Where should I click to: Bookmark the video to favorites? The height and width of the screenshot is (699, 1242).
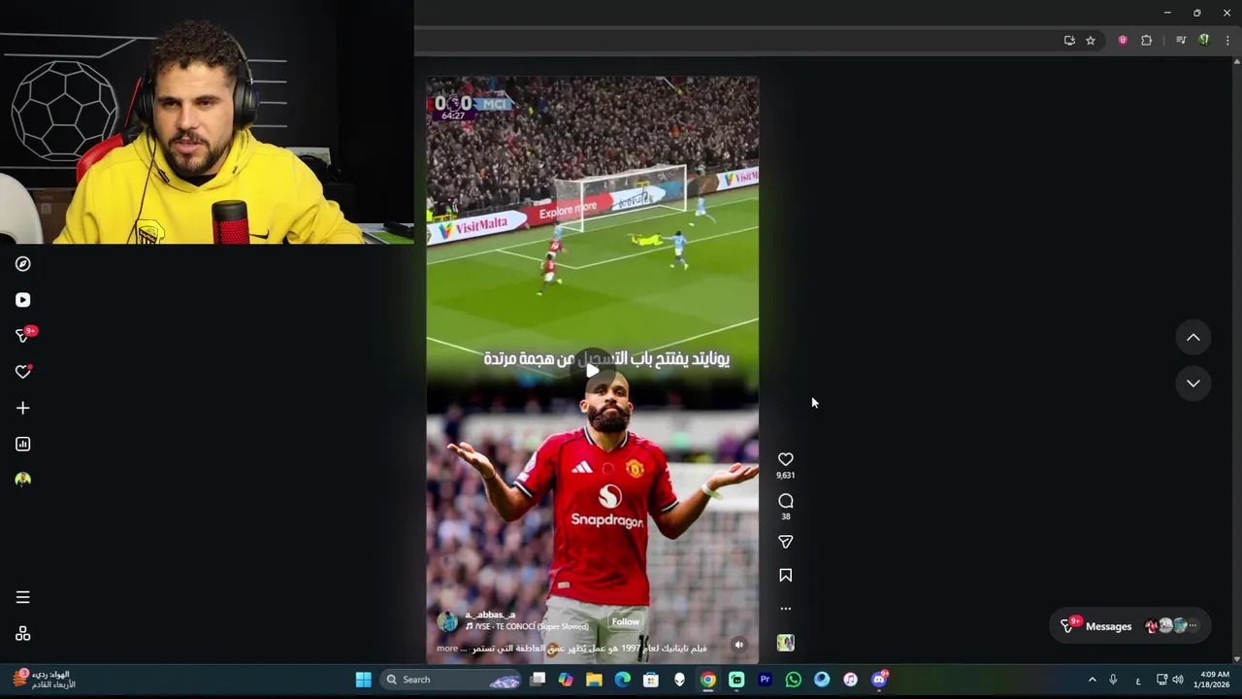click(786, 575)
